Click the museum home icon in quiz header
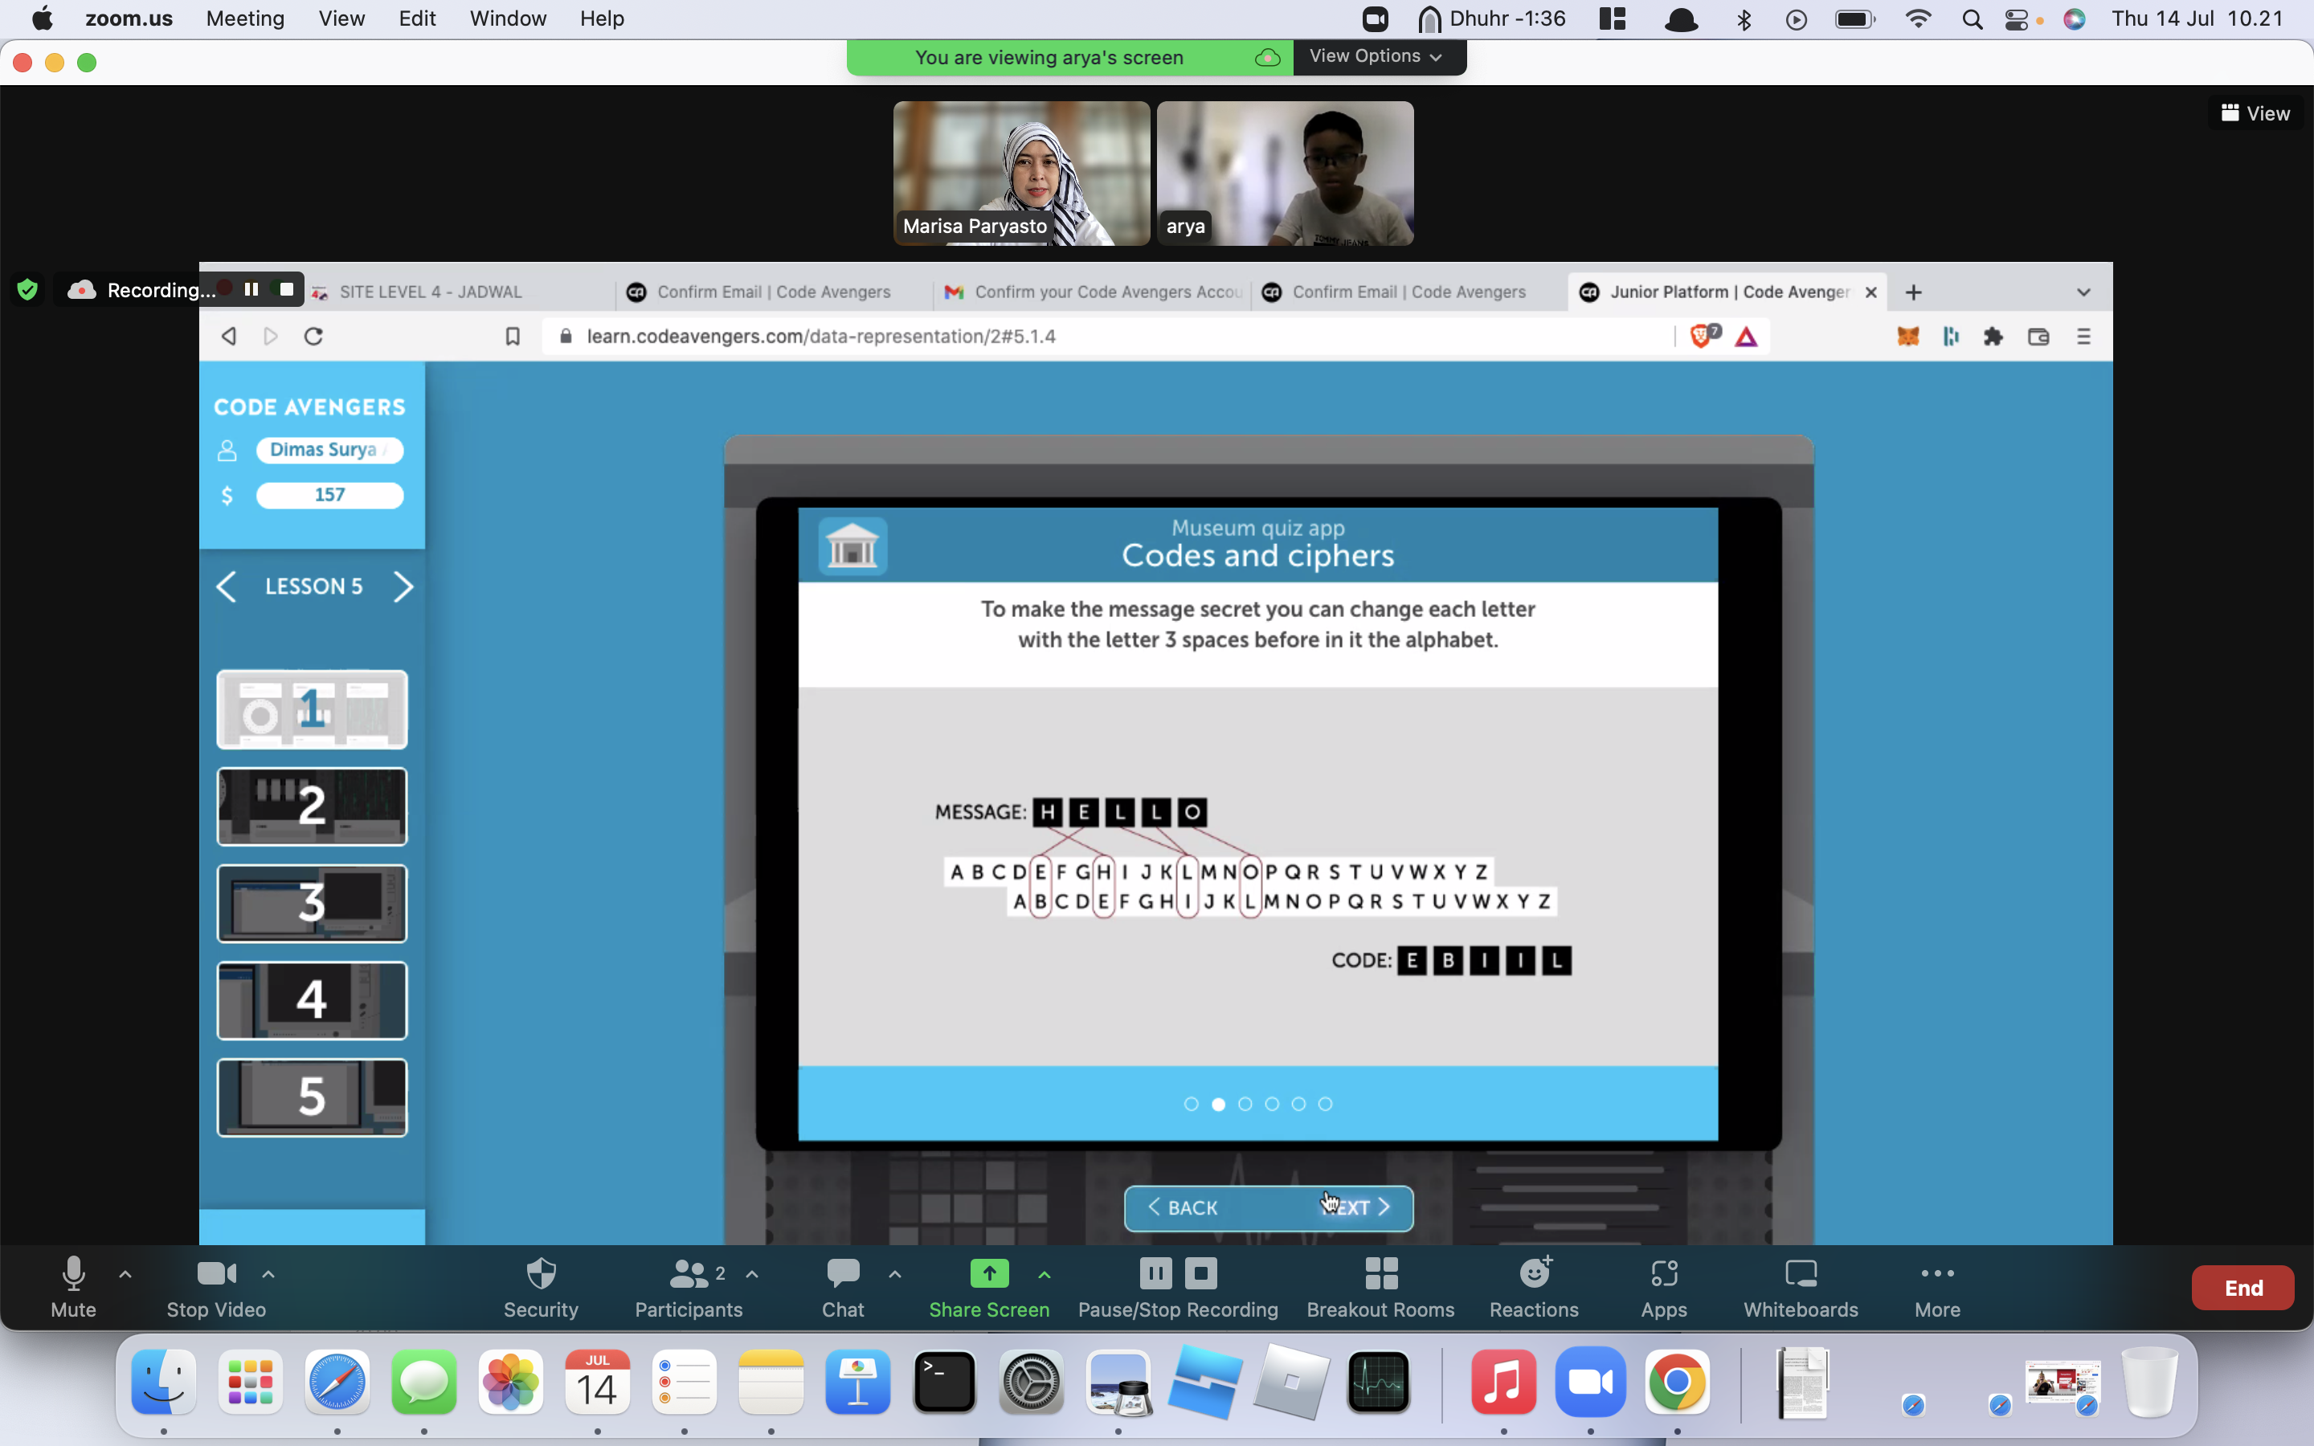Image resolution: width=2314 pixels, height=1446 pixels. tap(852, 545)
